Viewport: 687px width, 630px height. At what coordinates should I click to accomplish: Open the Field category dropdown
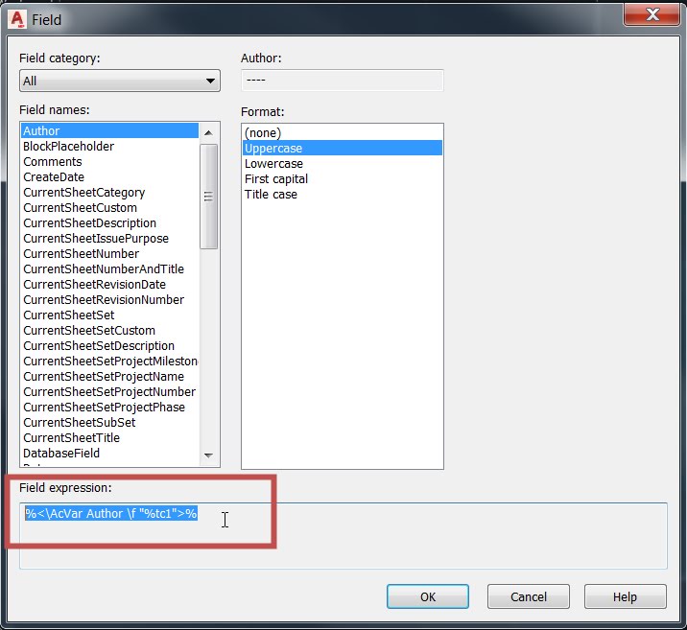pos(120,81)
